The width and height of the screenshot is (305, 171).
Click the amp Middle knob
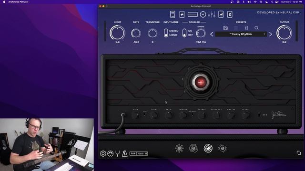pyautogui.click(x=183, y=115)
